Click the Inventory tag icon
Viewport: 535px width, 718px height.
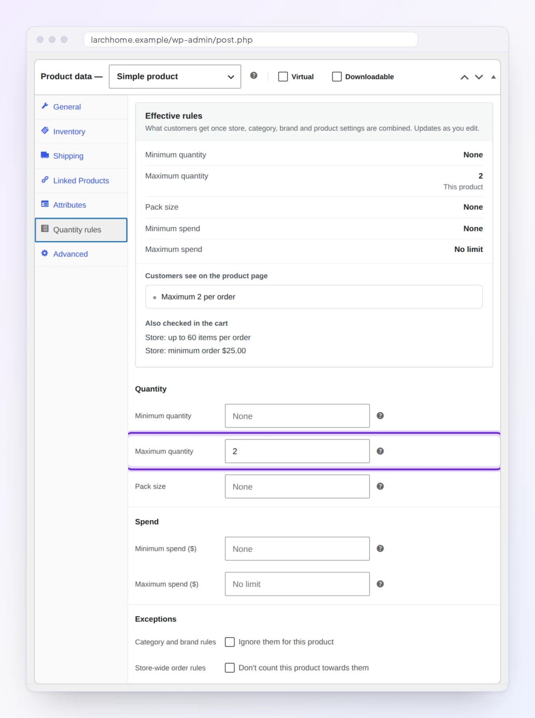point(45,131)
